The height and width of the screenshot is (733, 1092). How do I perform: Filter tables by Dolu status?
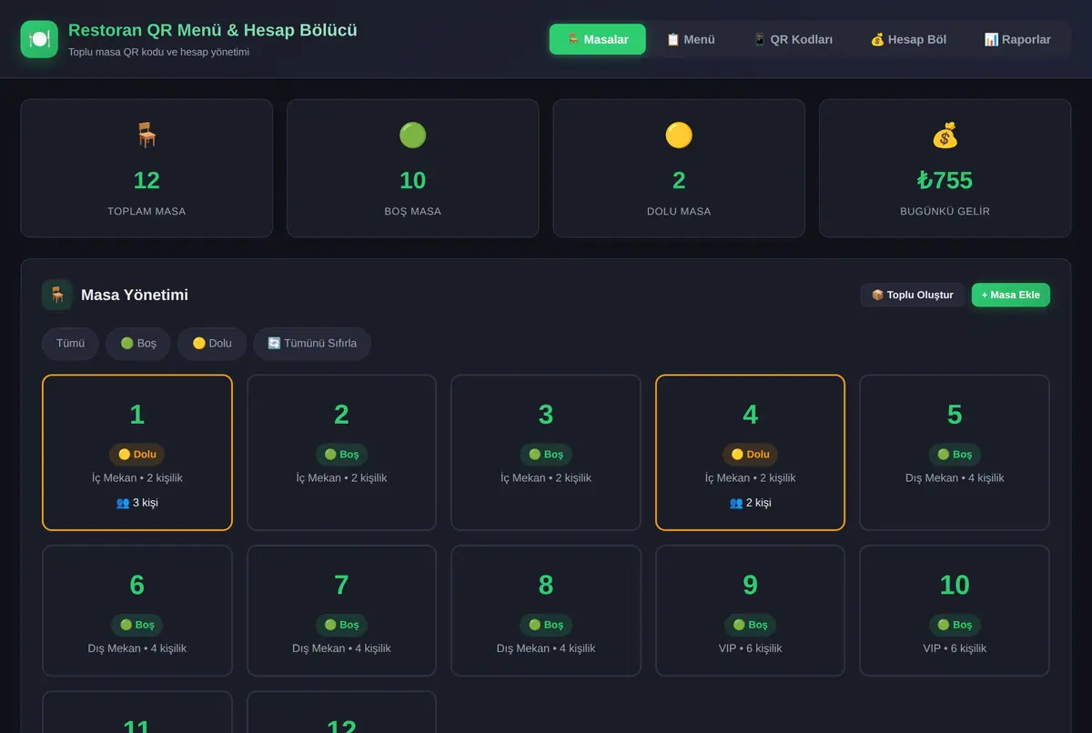pyautogui.click(x=212, y=344)
